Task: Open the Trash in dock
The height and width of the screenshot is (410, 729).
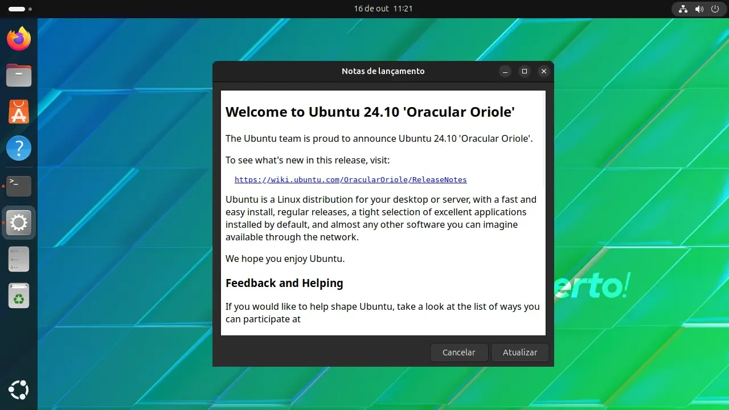Action: [x=19, y=296]
